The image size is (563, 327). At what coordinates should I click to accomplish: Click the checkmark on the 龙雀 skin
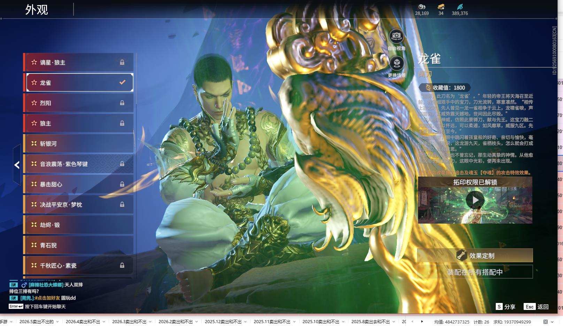click(x=122, y=83)
